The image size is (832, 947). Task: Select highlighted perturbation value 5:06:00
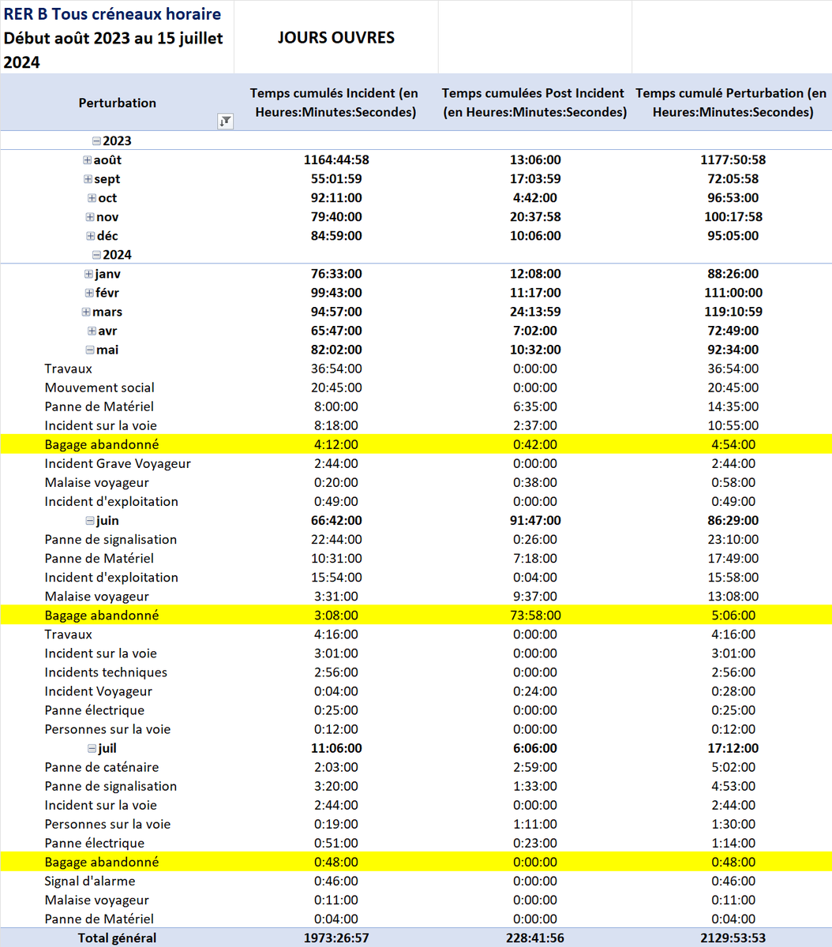pos(733,616)
